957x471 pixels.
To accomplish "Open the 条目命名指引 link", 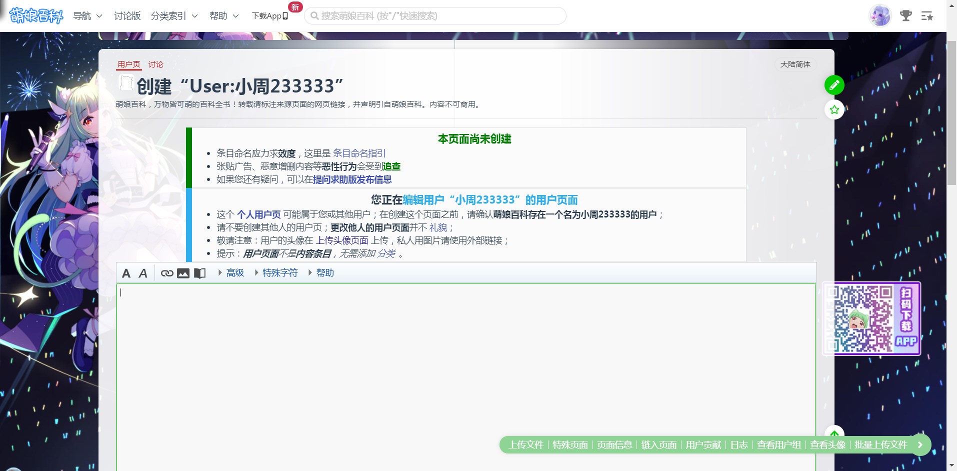I will pyautogui.click(x=359, y=153).
